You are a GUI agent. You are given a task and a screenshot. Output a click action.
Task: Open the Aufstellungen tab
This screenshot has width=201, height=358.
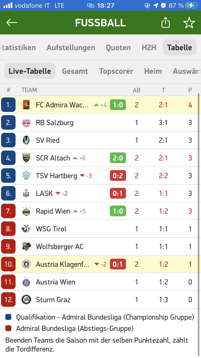click(71, 48)
